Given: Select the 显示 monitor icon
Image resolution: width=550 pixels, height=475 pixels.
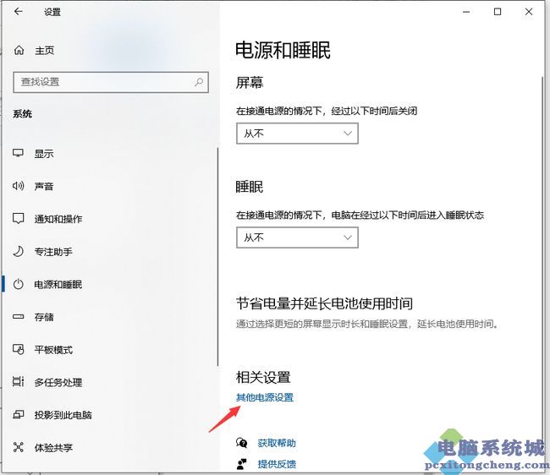Looking at the screenshot, I should point(19,153).
